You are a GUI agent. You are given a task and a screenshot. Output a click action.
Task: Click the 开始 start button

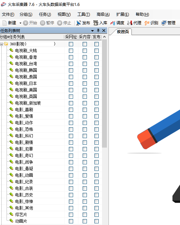coord(30,23)
